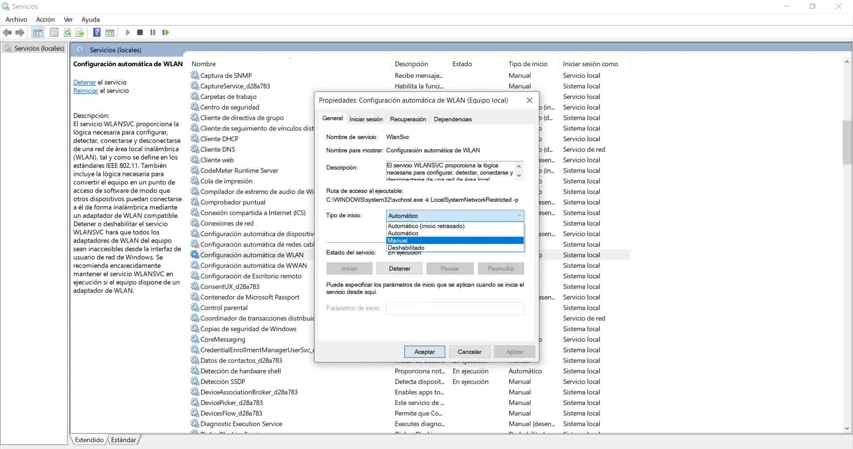853x449 pixels.
Task: Sort the list by the Nombre column header
Action: point(291,64)
